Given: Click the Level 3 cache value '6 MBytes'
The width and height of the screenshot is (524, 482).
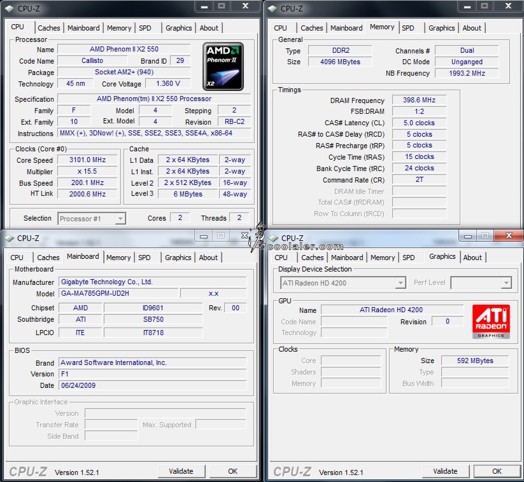Looking at the screenshot, I should point(188,194).
